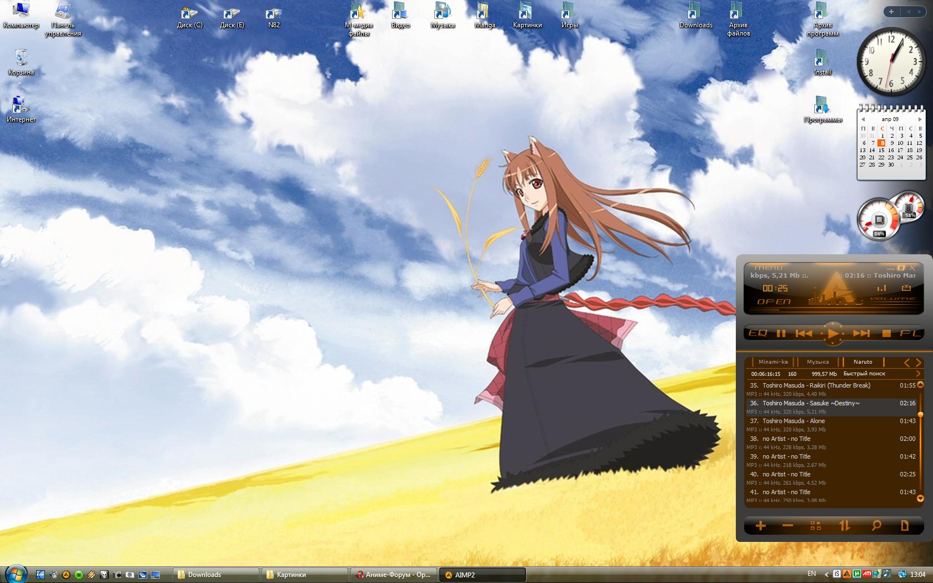Open the Программы desktop shortcut
Image resolution: width=933 pixels, height=583 pixels.
(822, 109)
